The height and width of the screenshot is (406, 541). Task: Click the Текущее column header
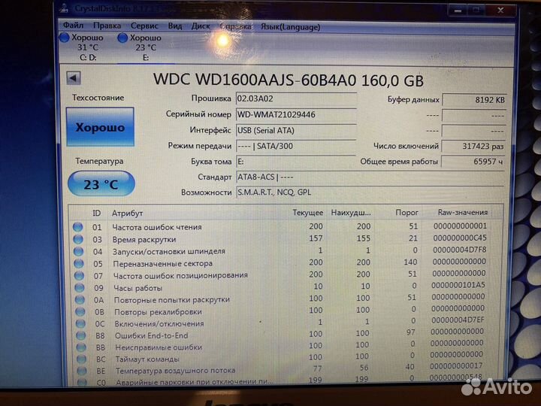pos(308,213)
